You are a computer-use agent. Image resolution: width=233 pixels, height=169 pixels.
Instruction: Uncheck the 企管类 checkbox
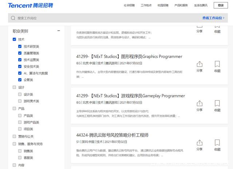pos(20,80)
